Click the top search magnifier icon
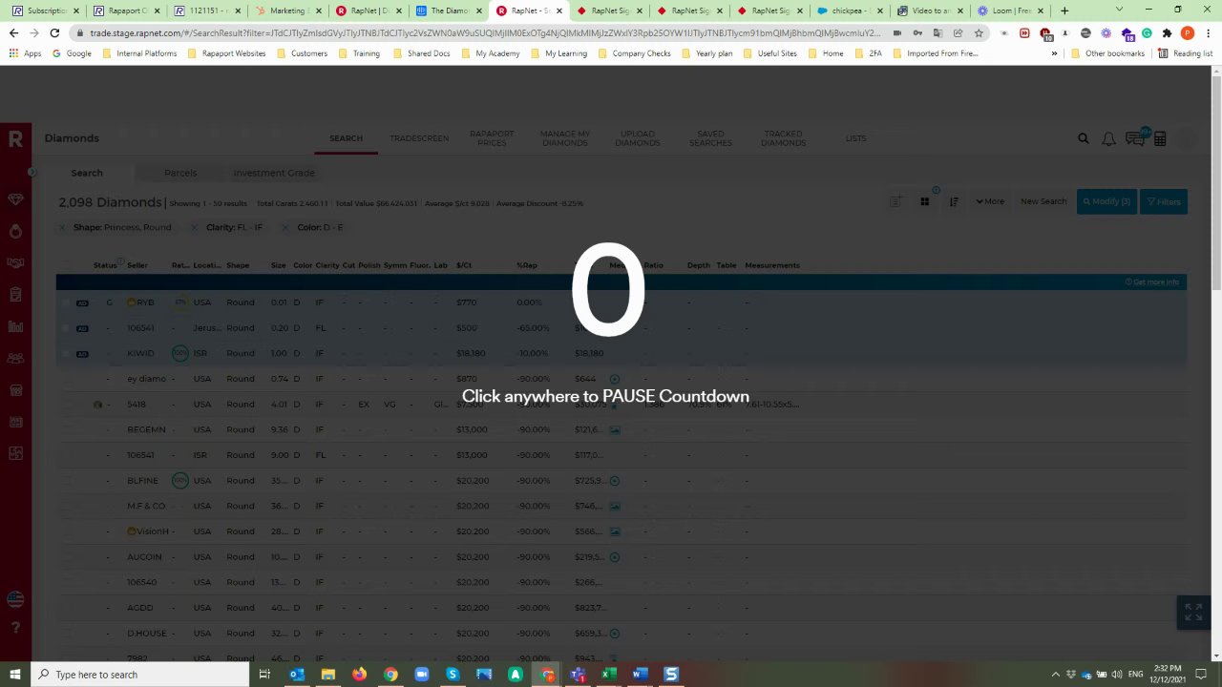1222x687 pixels. tap(1084, 138)
